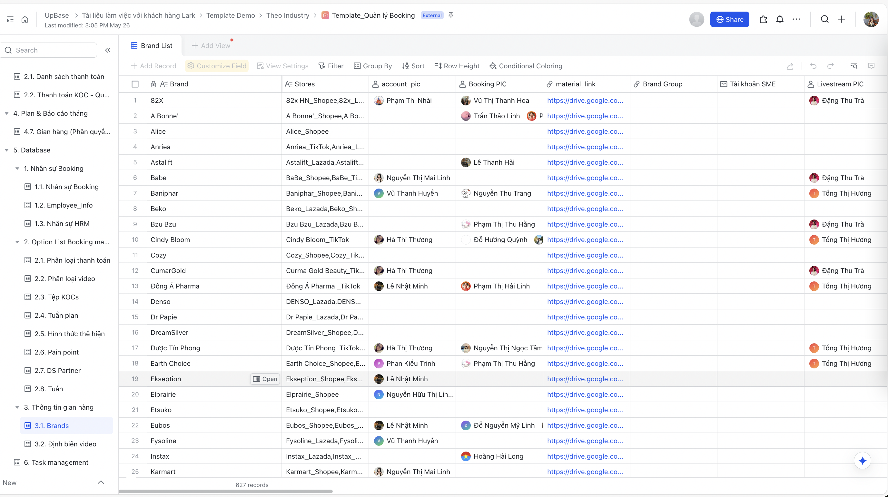Image resolution: width=888 pixels, height=497 pixels.
Task: Open the AI assistant sparkle button
Action: coord(863,461)
